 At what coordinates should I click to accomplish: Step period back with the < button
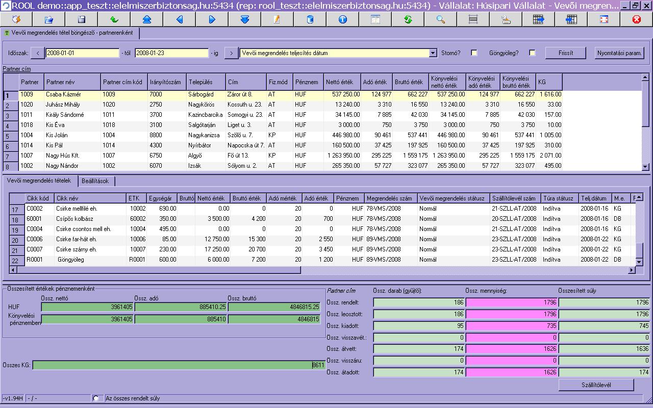[38, 53]
